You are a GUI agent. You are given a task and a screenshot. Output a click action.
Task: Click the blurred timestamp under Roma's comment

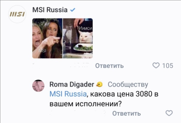click(x=79, y=113)
